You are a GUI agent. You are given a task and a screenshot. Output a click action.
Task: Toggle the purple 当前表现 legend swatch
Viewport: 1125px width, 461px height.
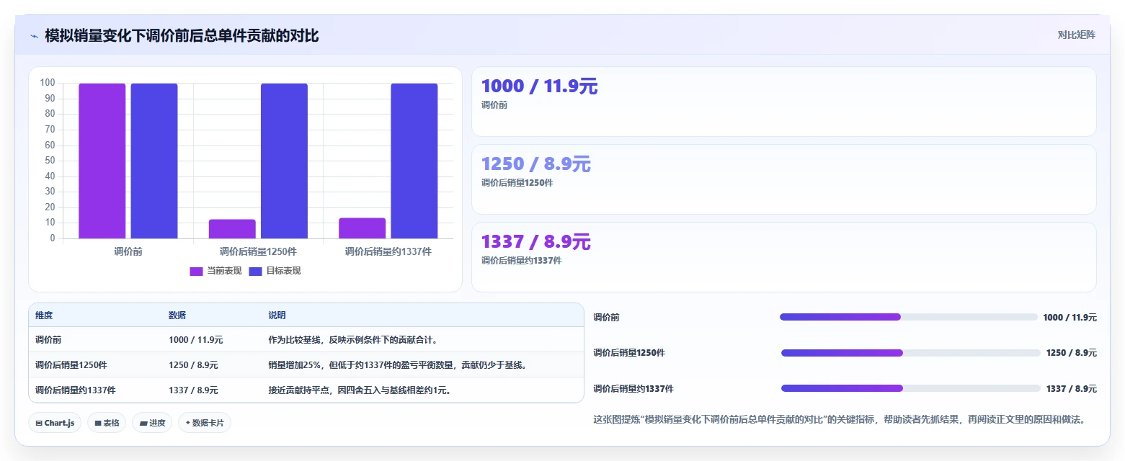point(196,271)
